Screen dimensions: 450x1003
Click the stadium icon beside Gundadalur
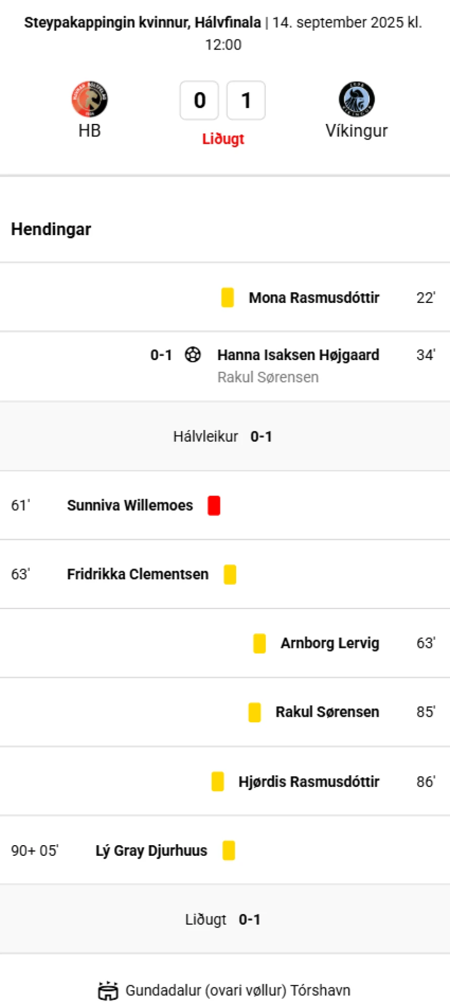108,990
